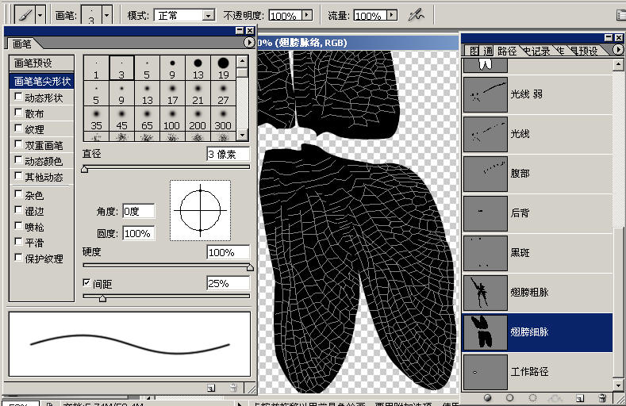Select the 画笔笔尖形状 section

(x=41, y=81)
